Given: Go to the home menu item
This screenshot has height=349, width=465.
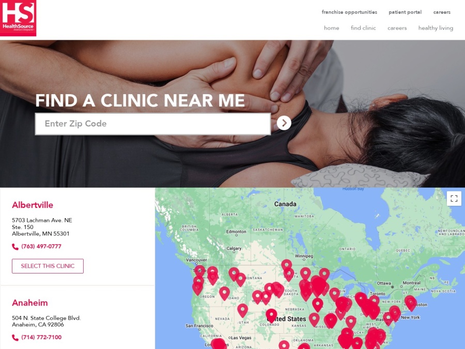Looking at the screenshot, I should pyautogui.click(x=332, y=28).
